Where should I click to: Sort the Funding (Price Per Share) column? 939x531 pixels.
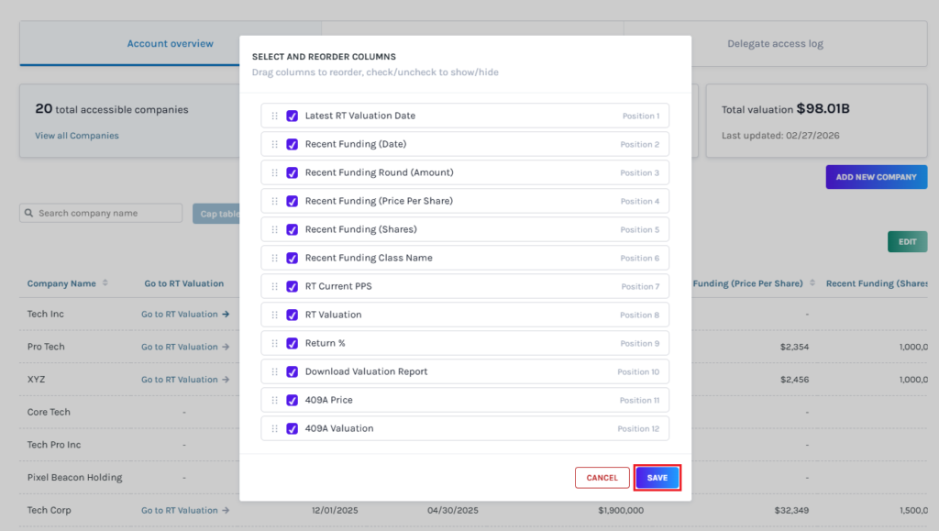click(812, 283)
